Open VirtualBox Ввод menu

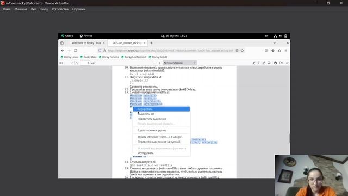pos(44,9)
